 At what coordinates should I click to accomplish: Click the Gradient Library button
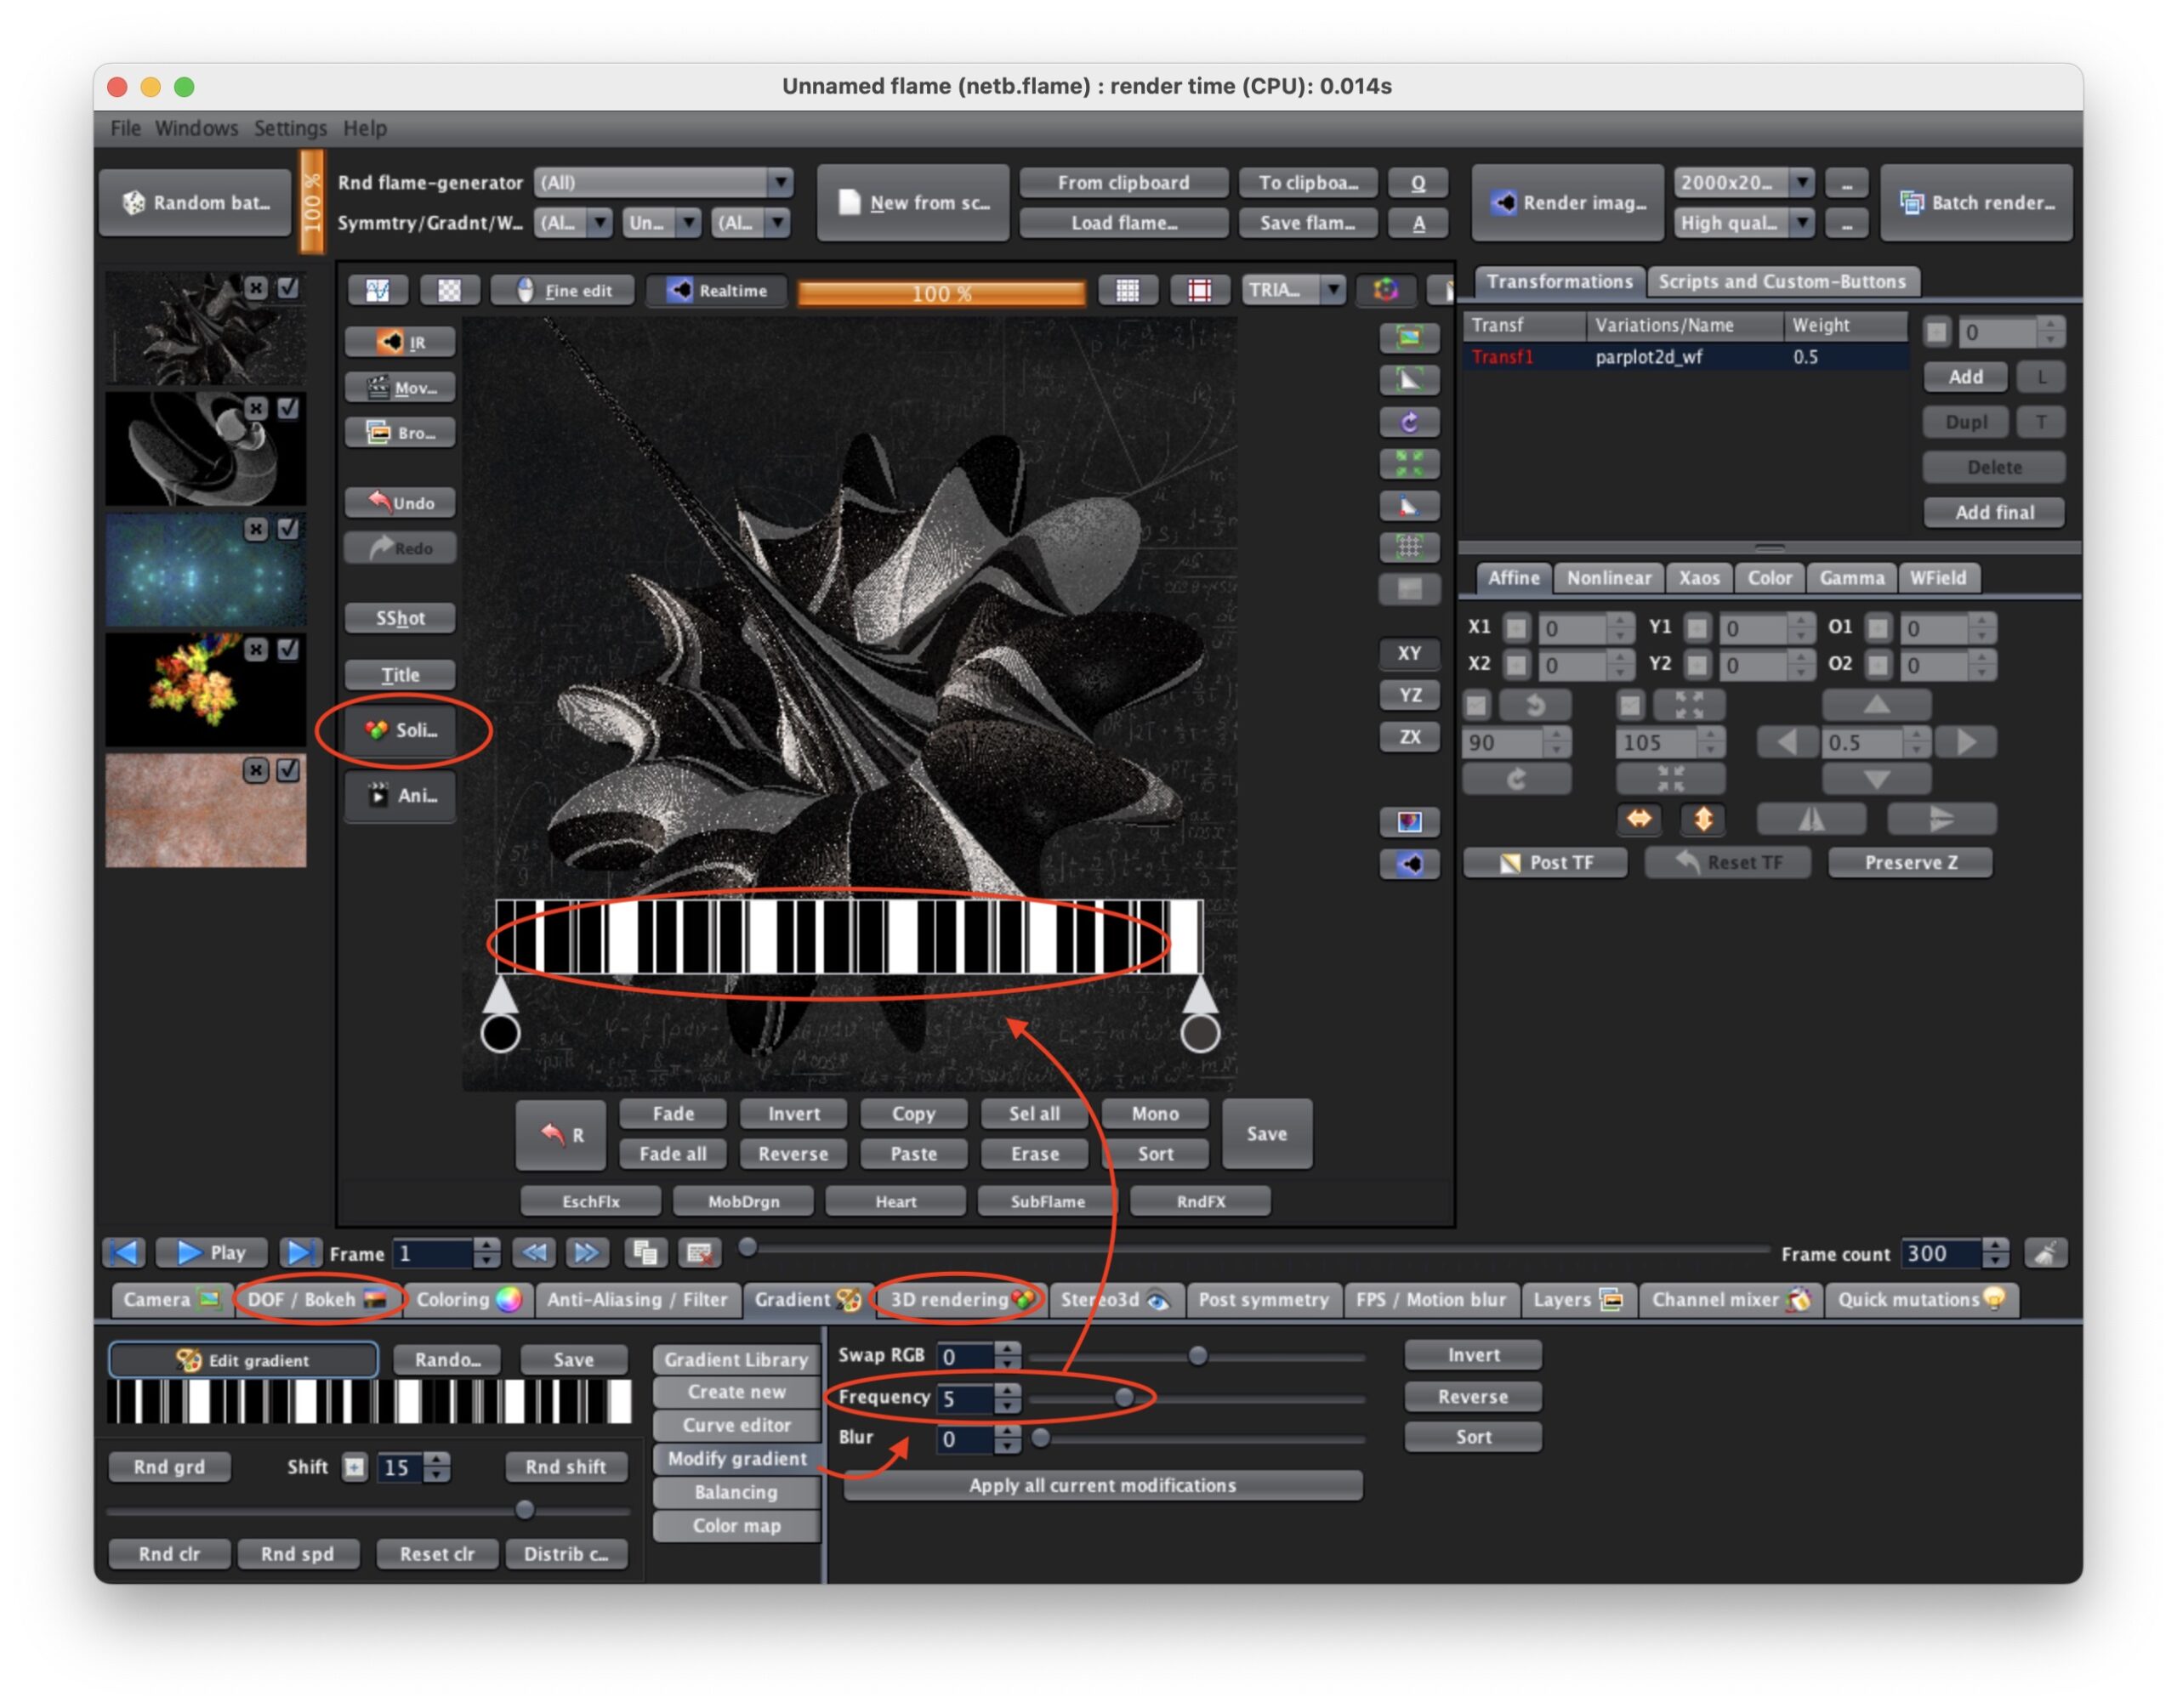click(x=736, y=1359)
